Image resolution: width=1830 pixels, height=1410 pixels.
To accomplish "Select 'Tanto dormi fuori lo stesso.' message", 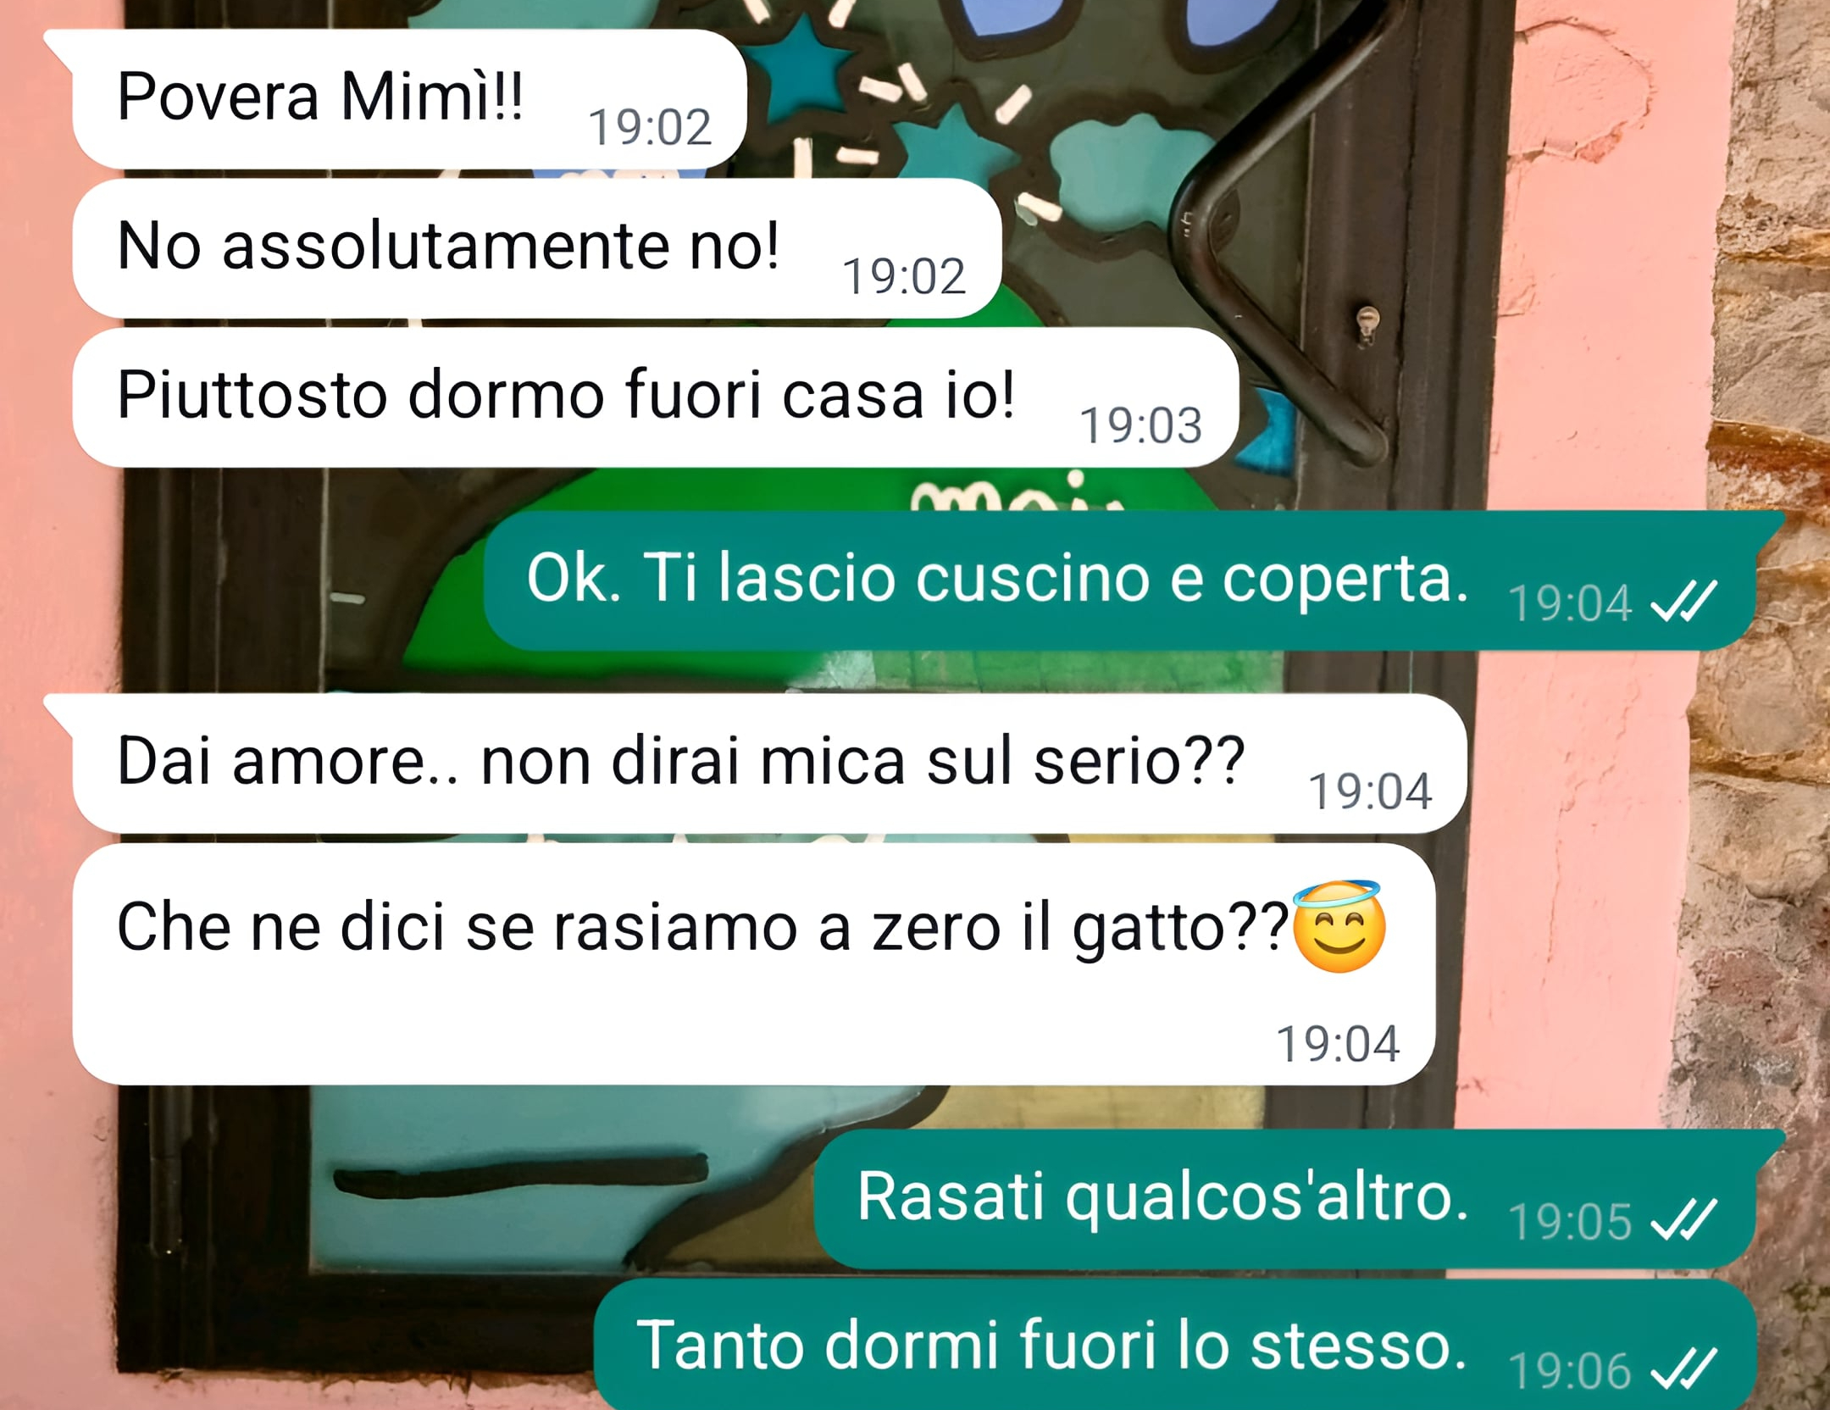I will tap(1175, 1345).
